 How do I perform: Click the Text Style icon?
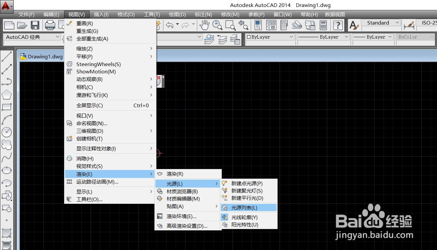(x=354, y=25)
